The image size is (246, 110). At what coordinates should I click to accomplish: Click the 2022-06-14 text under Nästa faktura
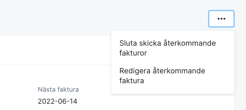point(58,102)
